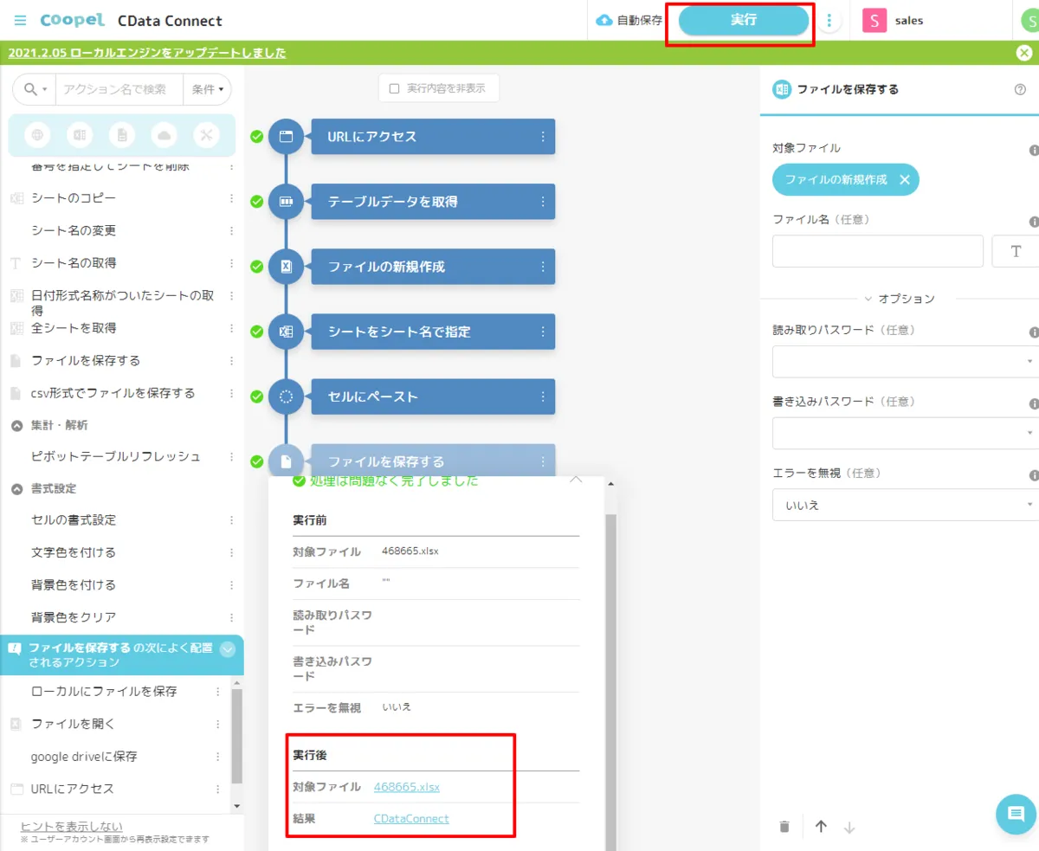The image size is (1039, 851).
Task: Remove the ファイルの新規作成 chip with its X
Action: [x=904, y=180]
